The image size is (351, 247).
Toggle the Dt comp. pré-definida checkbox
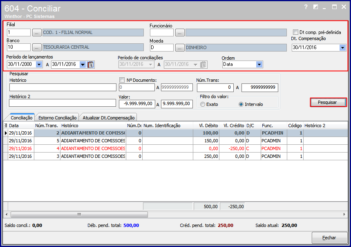click(x=296, y=32)
